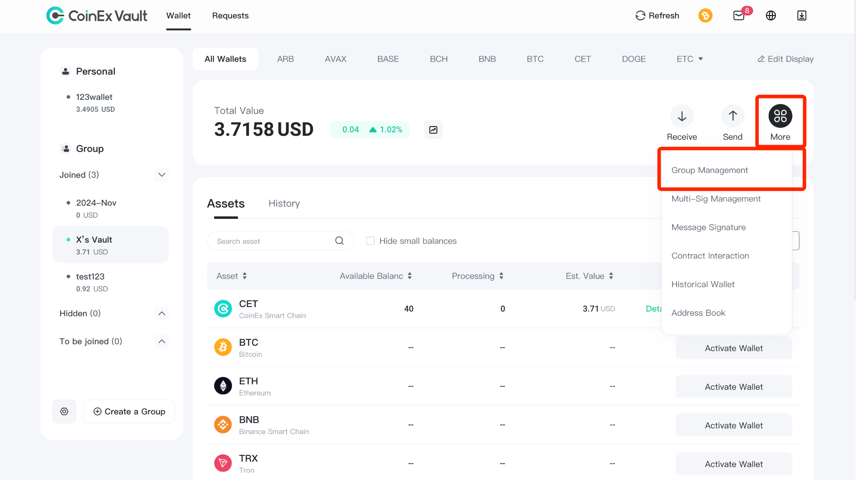The width and height of the screenshot is (856, 480).
Task: Select the BNB chain tab
Action: click(487, 59)
